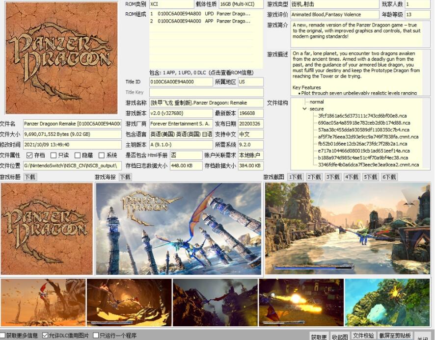This screenshot has width=435, height=340.
Task: Click the 文件校验 file verify button
Action: 363,336
